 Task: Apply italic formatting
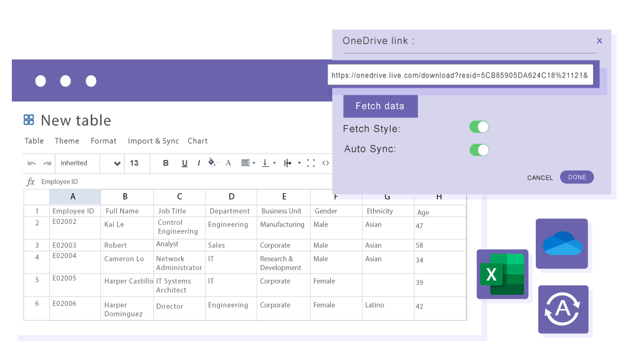199,163
